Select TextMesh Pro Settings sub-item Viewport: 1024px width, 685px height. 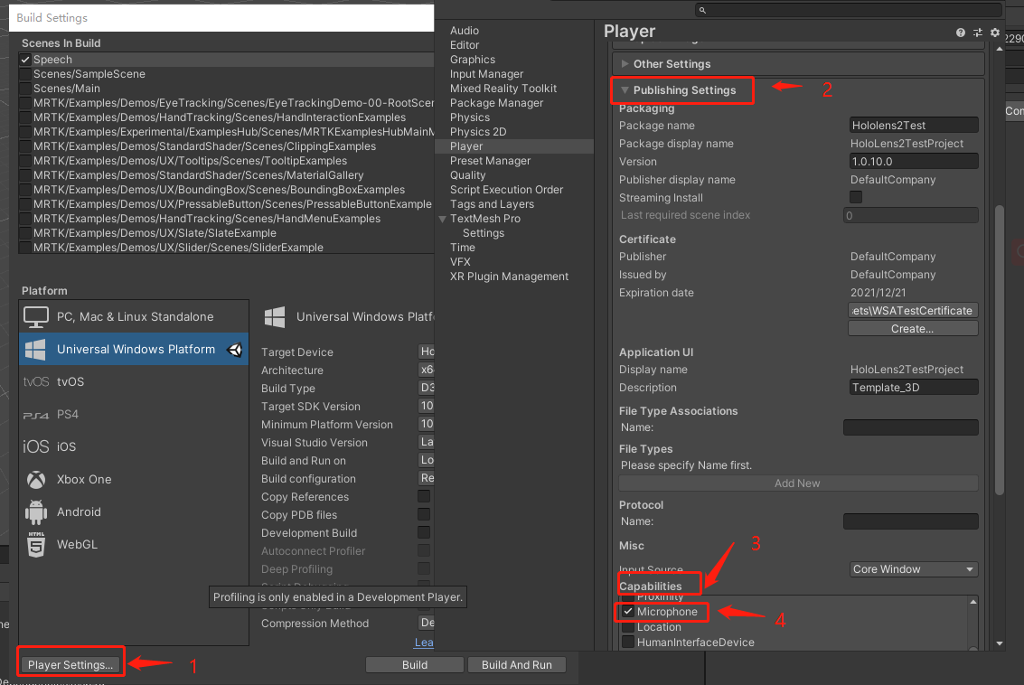(x=484, y=233)
